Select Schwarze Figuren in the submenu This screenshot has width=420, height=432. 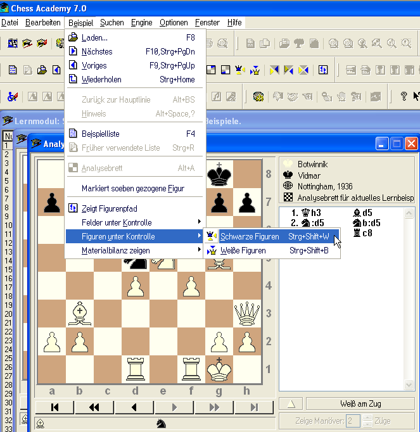[x=249, y=237]
